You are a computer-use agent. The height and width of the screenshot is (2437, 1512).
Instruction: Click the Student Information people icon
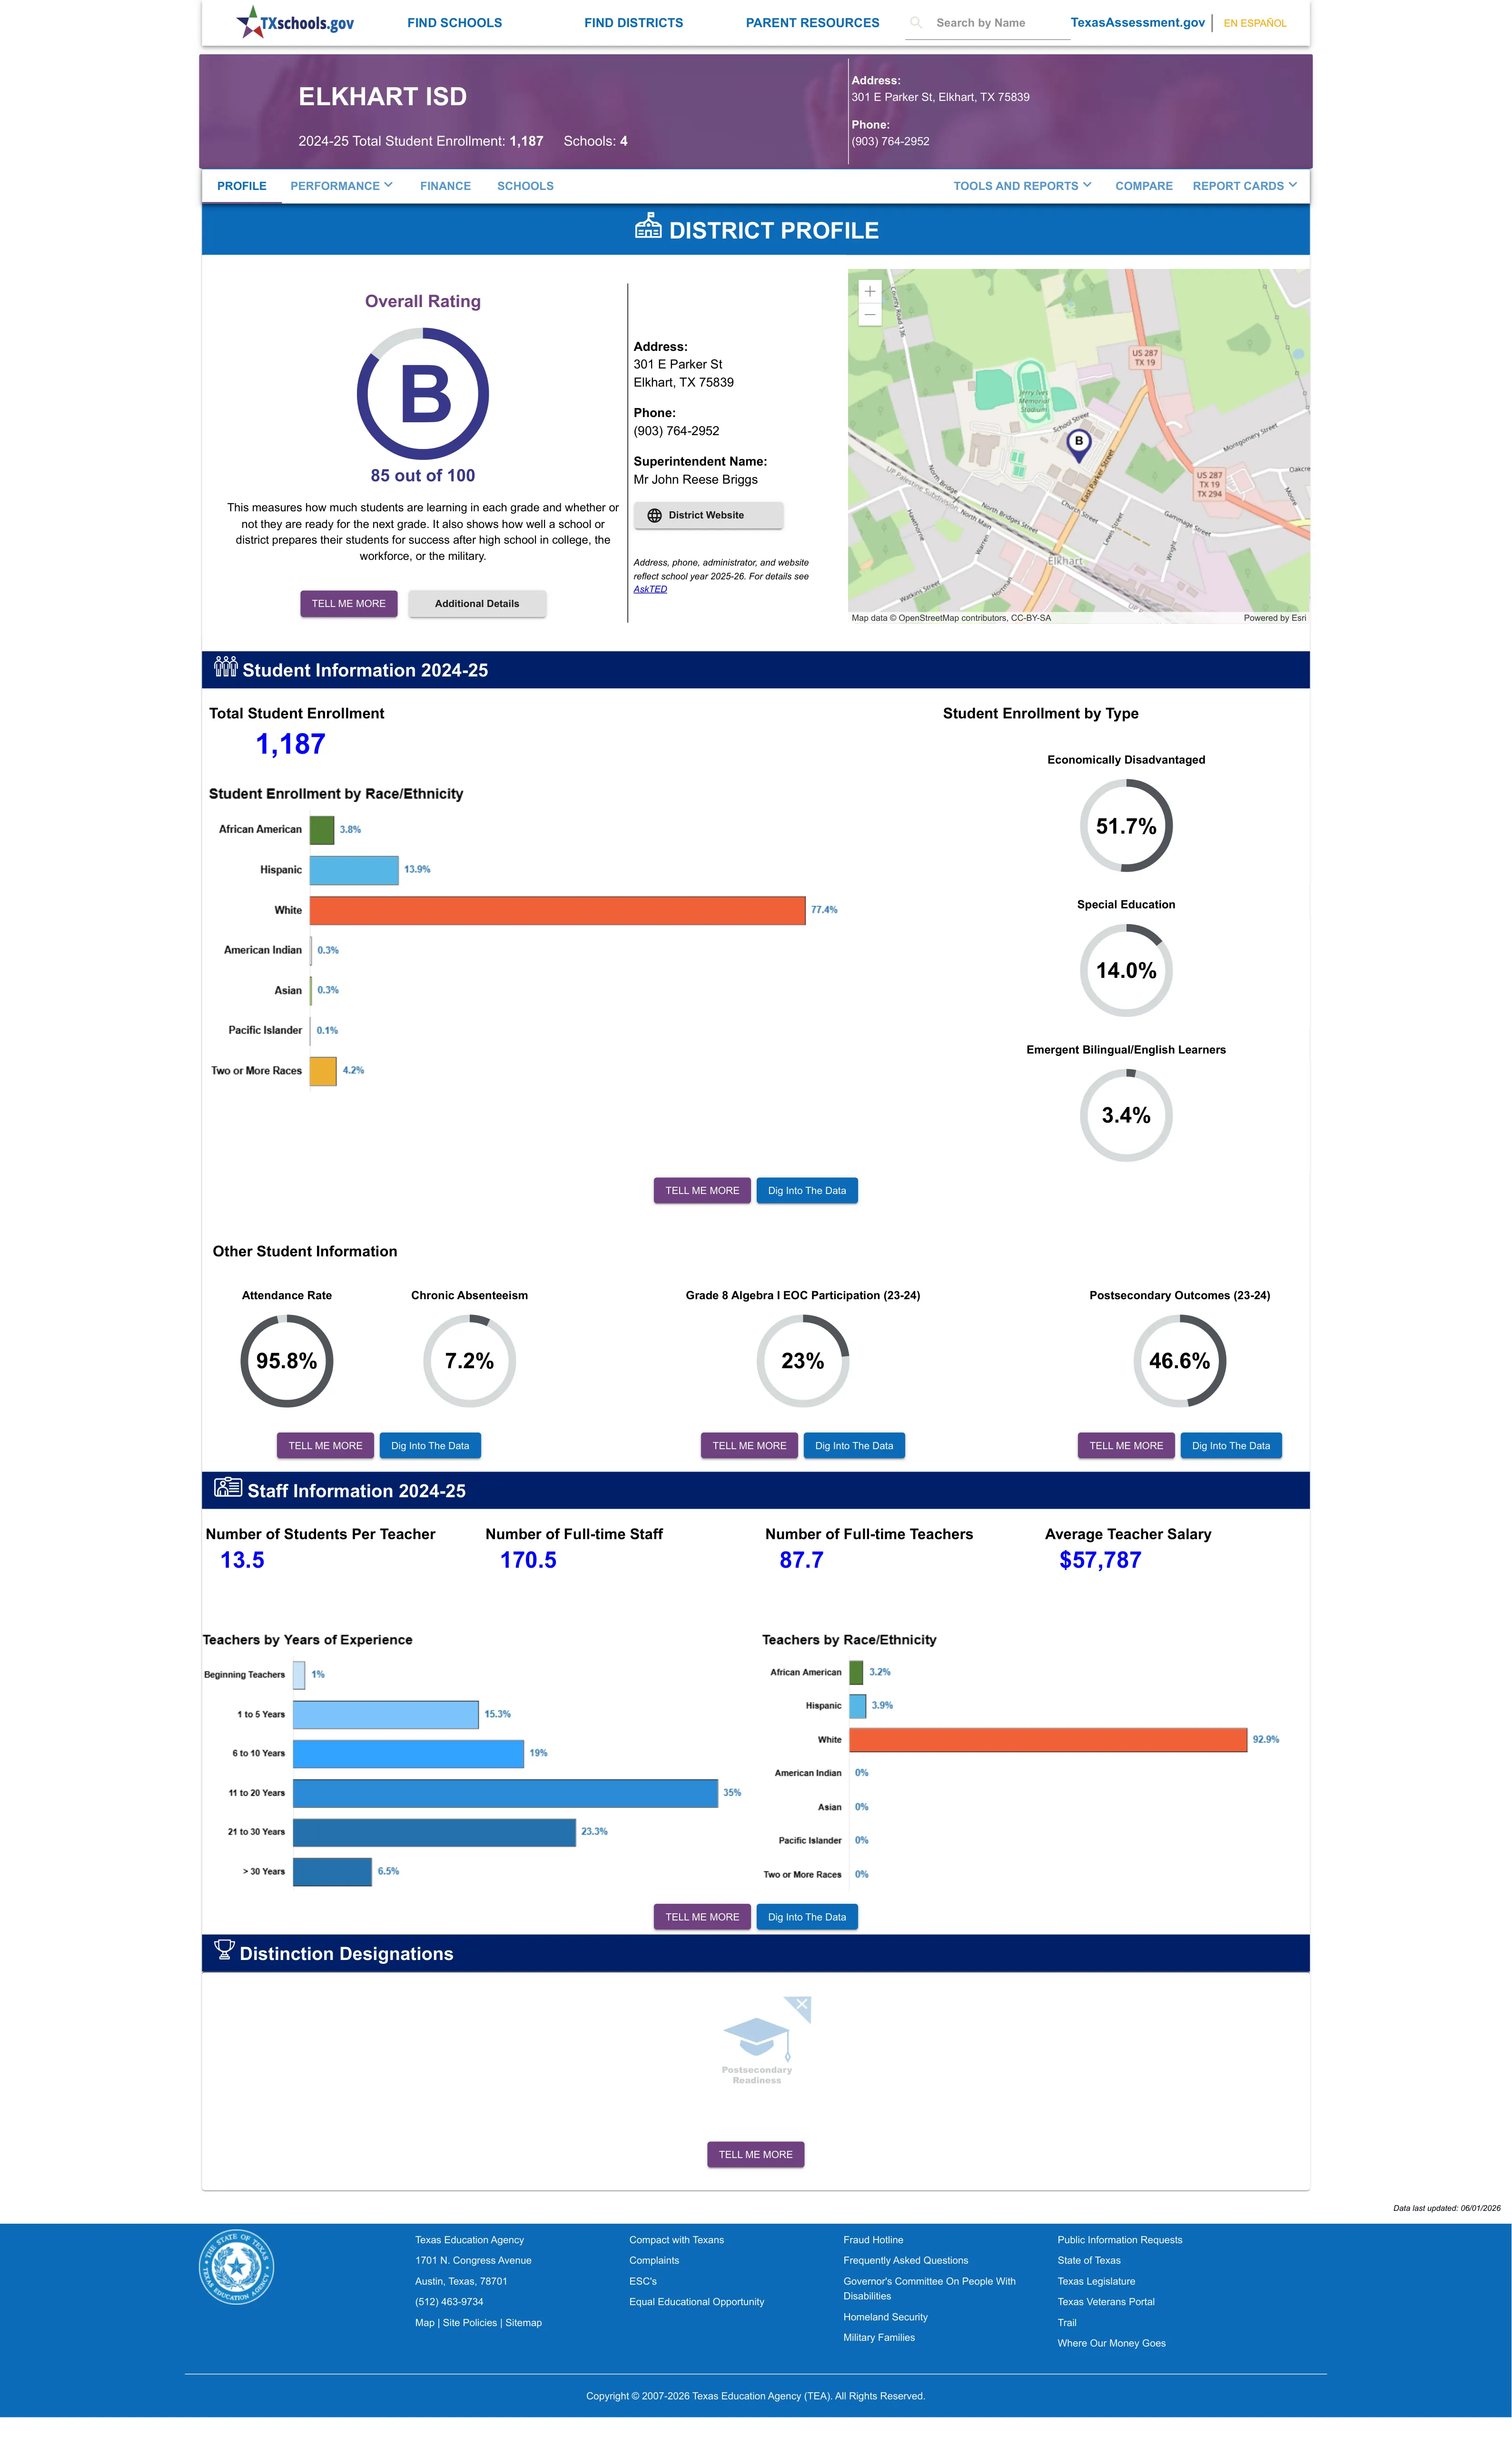click(x=225, y=666)
